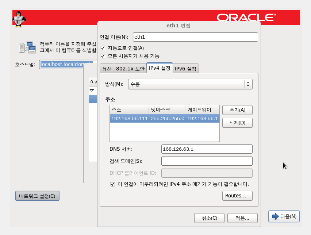Screen dimensions: 311x235
Task: Click the 호스트명 field showing localhost.localdomain
Action: point(68,64)
